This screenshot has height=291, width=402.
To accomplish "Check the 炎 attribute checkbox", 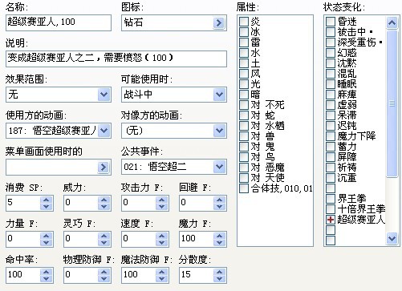I will 244,22.
